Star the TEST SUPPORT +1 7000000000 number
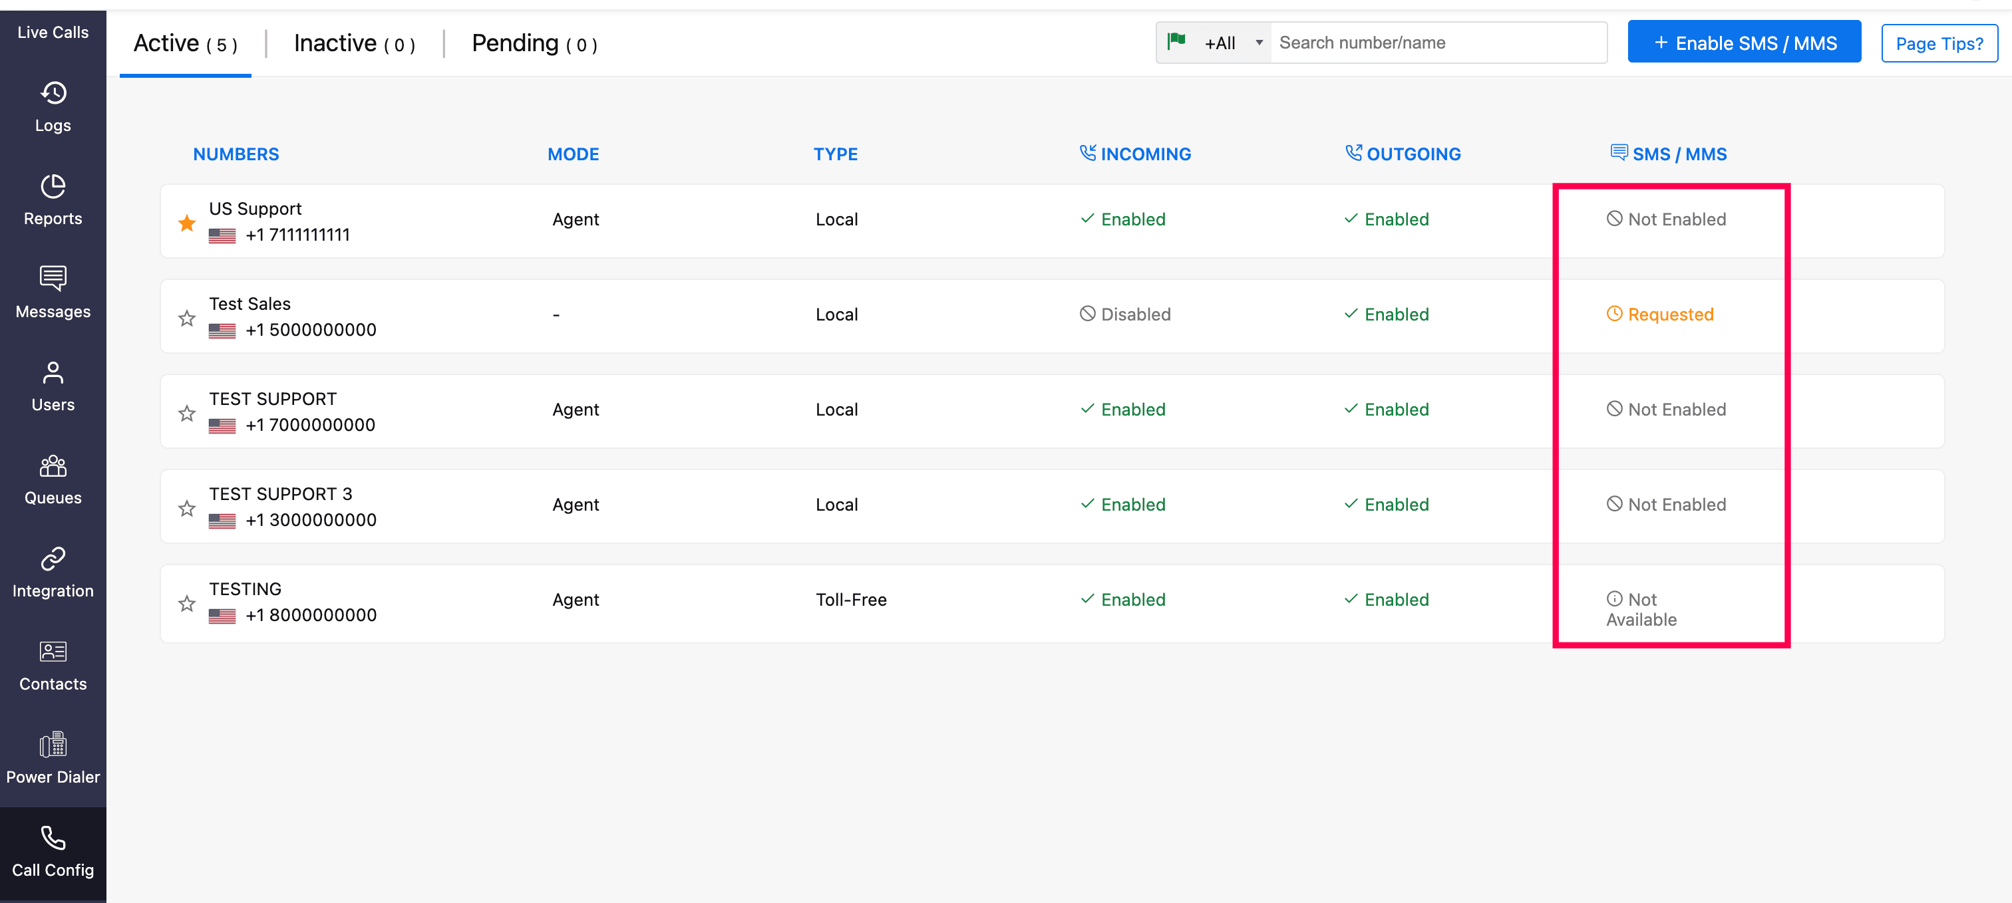 tap(187, 413)
